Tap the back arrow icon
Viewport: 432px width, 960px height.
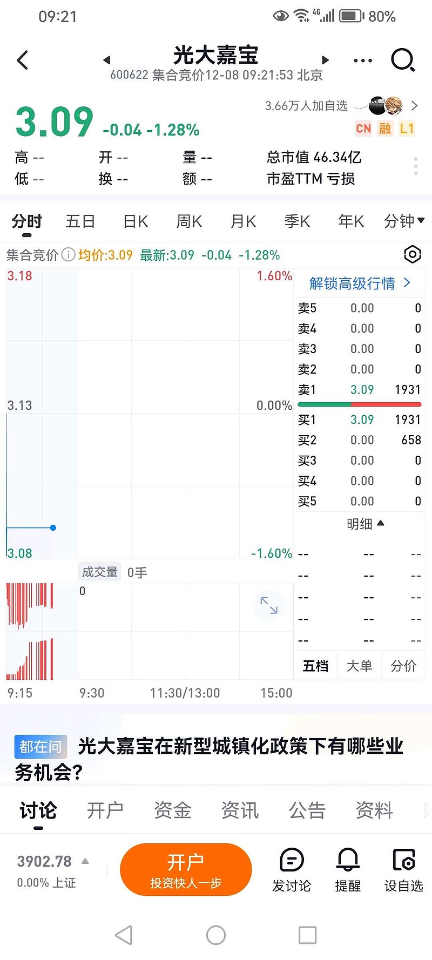click(x=23, y=60)
